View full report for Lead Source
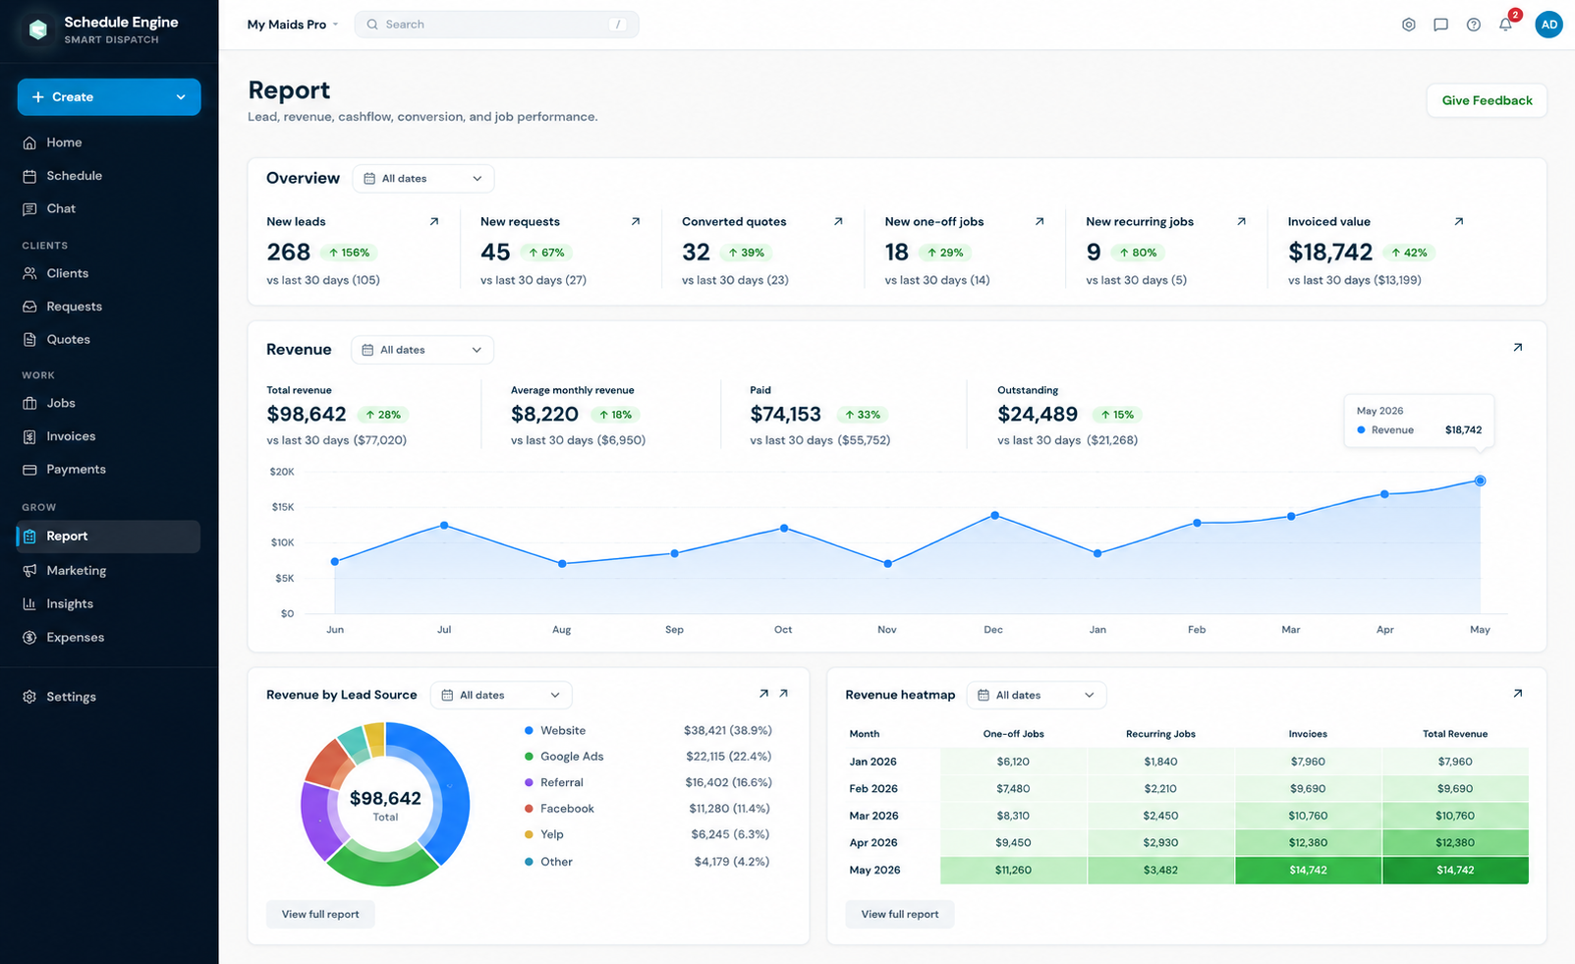The height and width of the screenshot is (964, 1575). 320,914
